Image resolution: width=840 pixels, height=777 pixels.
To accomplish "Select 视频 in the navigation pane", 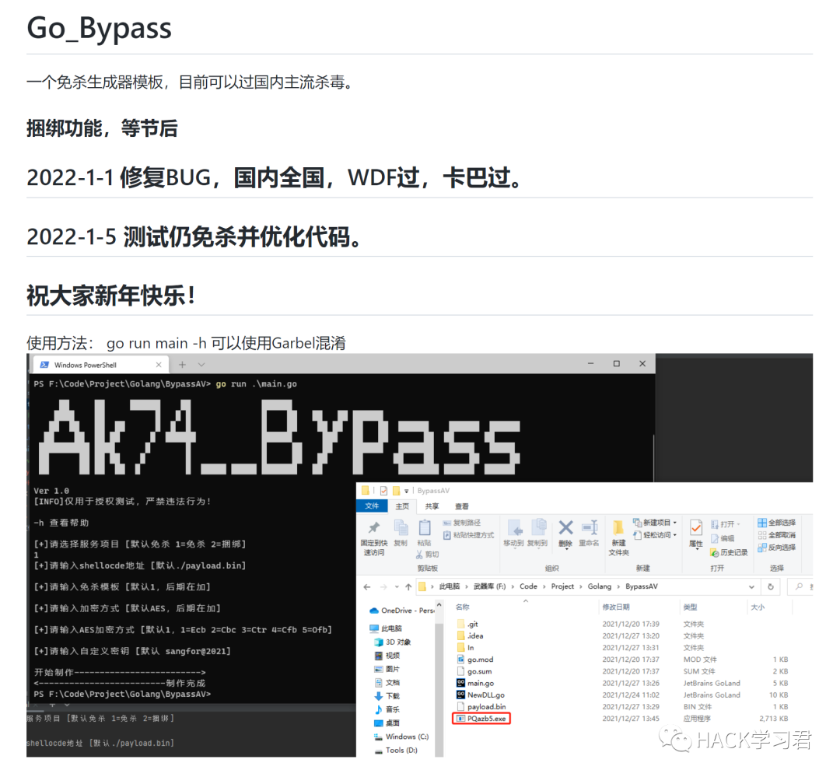I will (387, 656).
